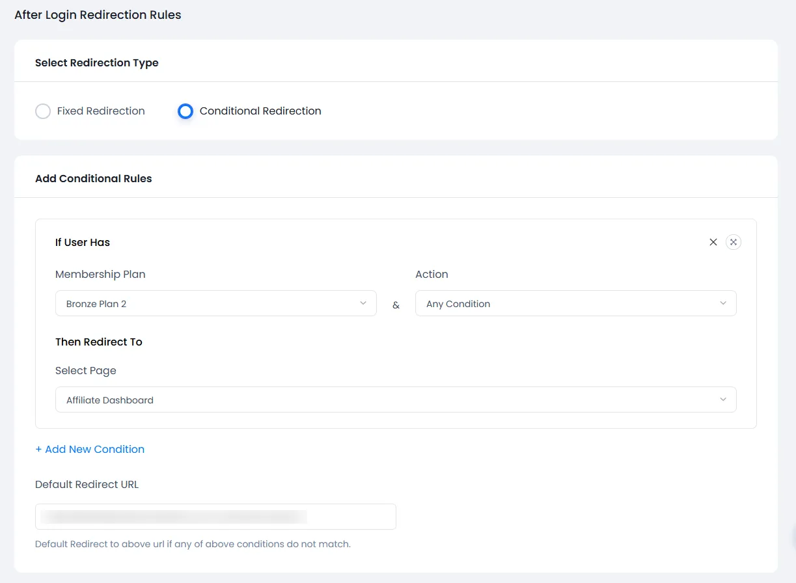Click the Select Page chevron arrow
796x583 pixels.
pos(723,400)
